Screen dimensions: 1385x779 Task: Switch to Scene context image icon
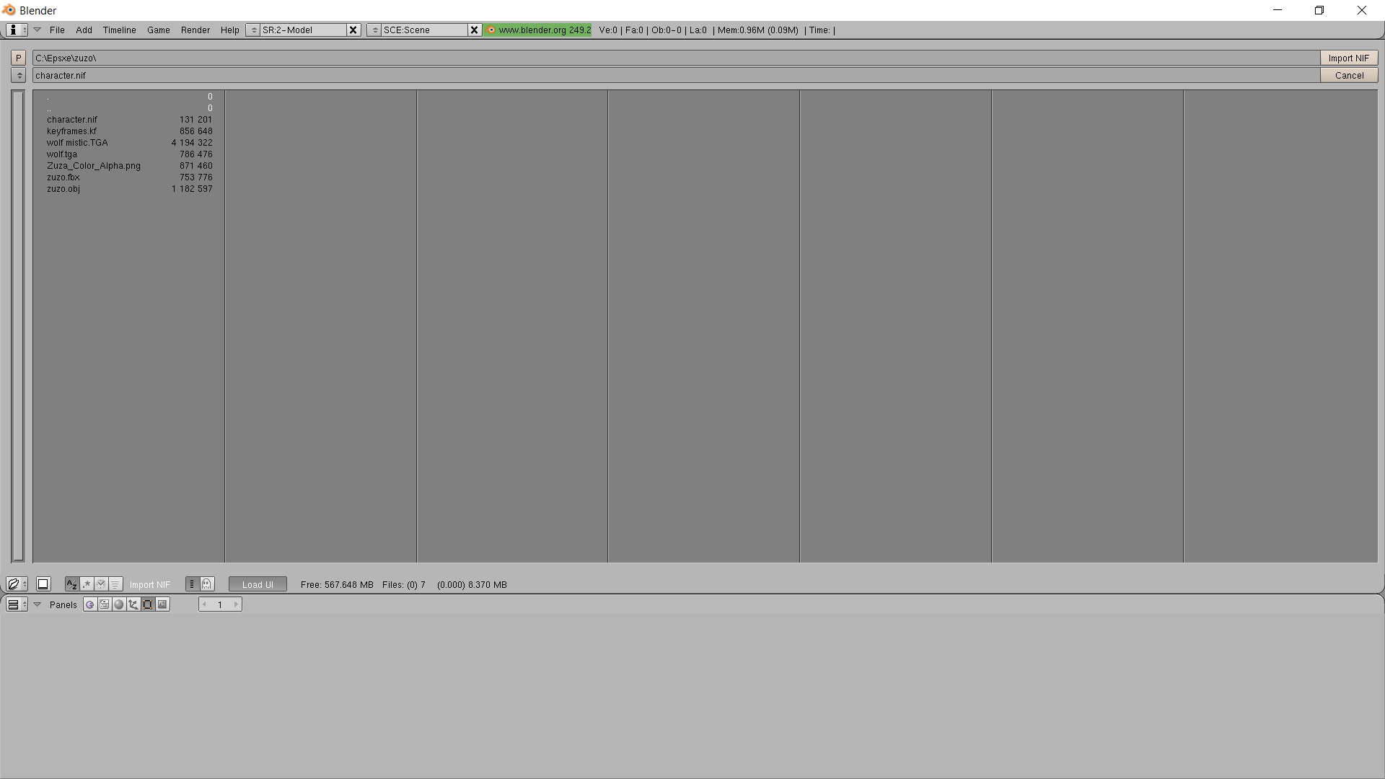point(163,604)
